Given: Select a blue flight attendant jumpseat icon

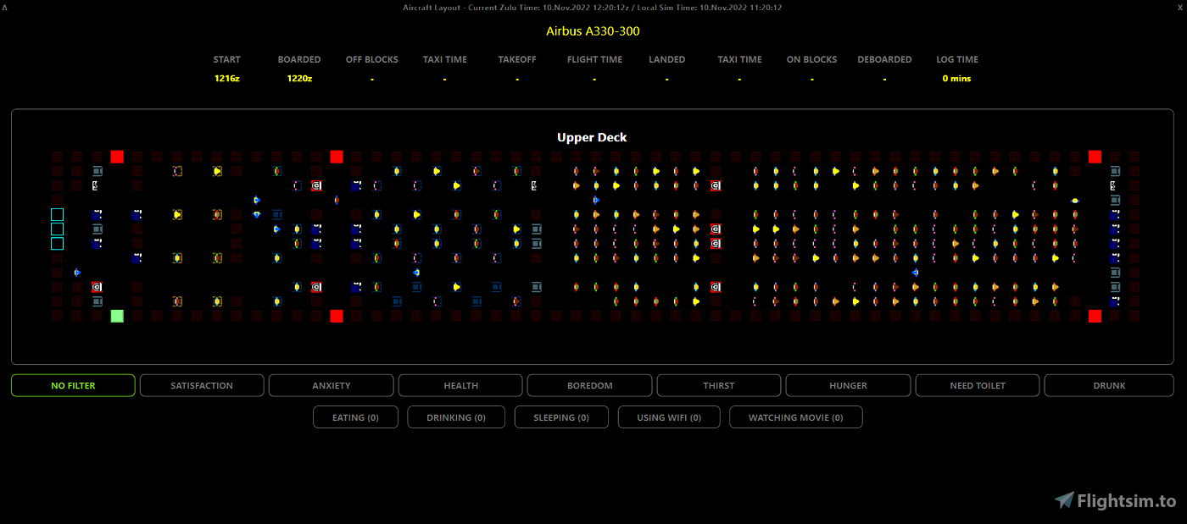Looking at the screenshot, I should 95,214.
